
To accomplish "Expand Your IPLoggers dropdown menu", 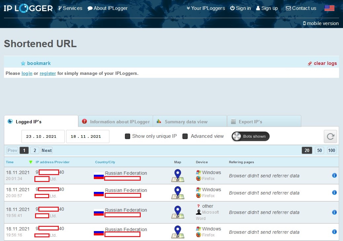I will click(x=206, y=8).
